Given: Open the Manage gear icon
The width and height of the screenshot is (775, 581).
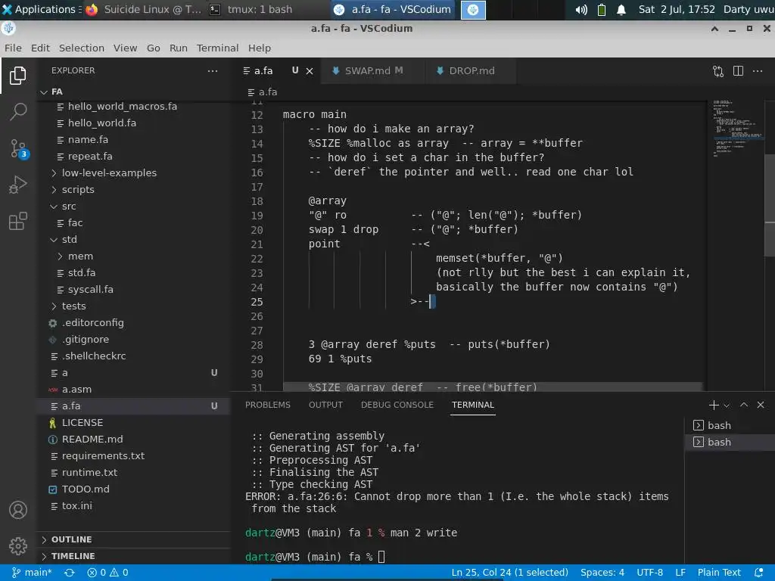Looking at the screenshot, I should point(18,546).
